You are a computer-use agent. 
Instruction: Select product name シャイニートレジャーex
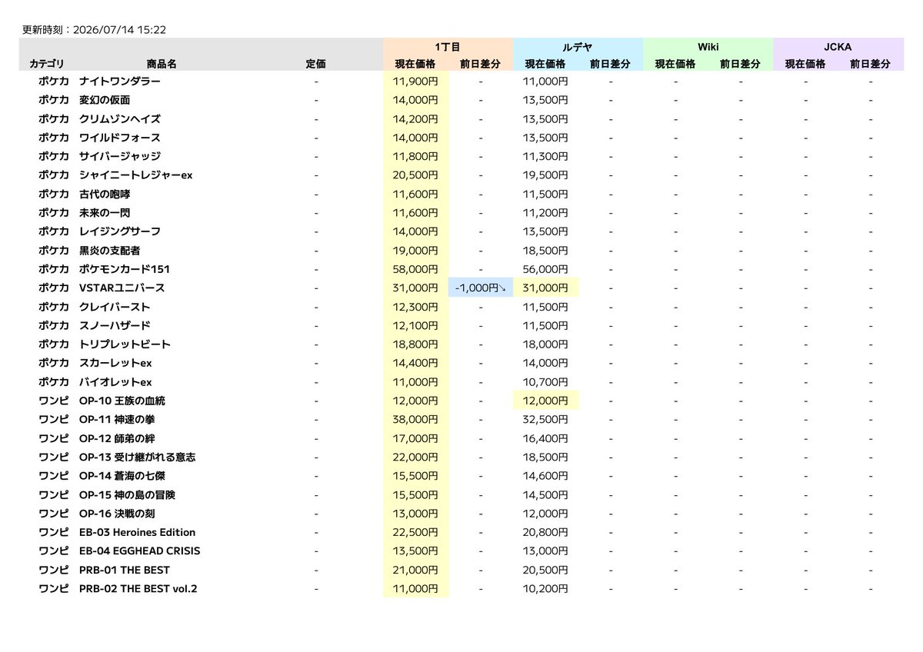coord(135,175)
